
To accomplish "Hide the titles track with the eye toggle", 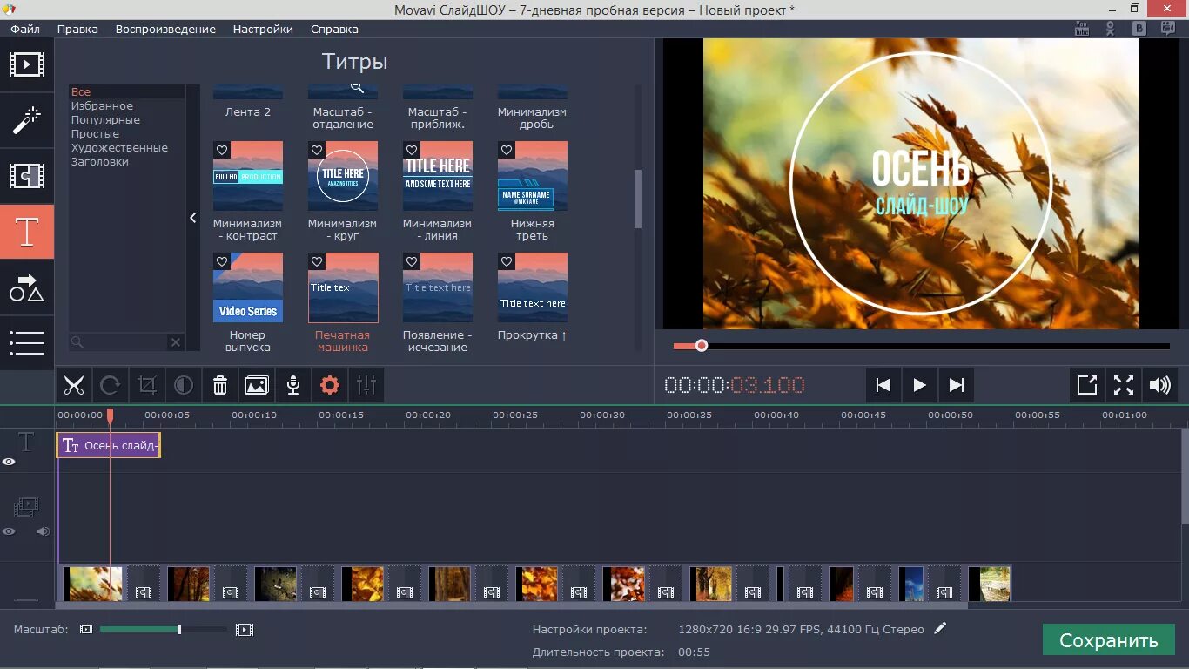I will (9, 460).
